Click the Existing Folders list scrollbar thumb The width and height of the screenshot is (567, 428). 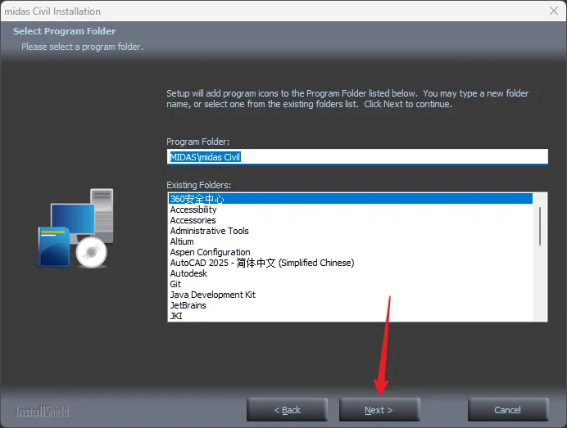click(539, 226)
